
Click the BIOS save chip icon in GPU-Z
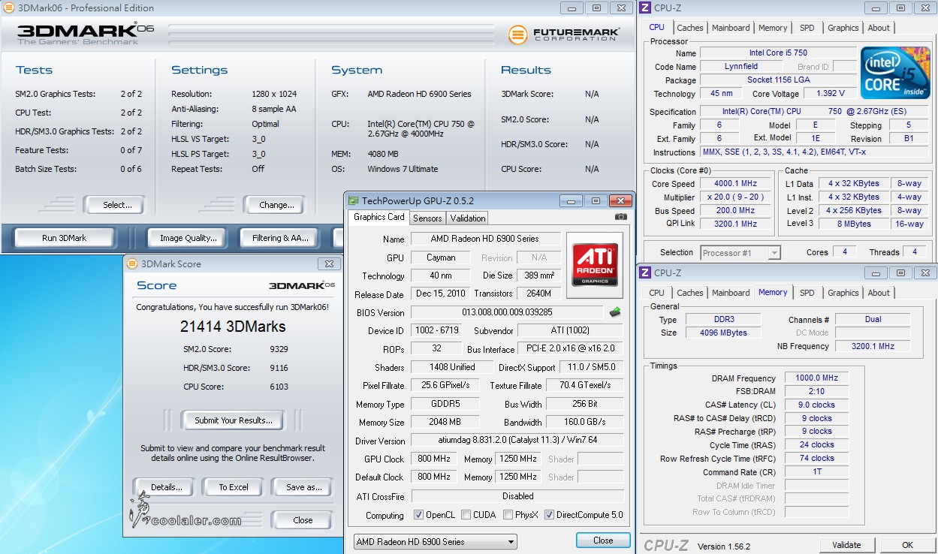coord(615,312)
